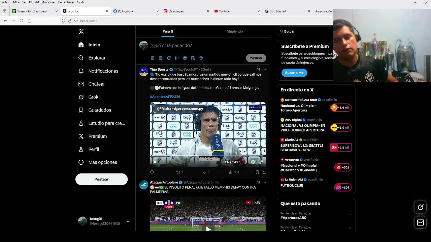
Task: Open Notificaciones in the sidebar
Action: (x=98, y=71)
